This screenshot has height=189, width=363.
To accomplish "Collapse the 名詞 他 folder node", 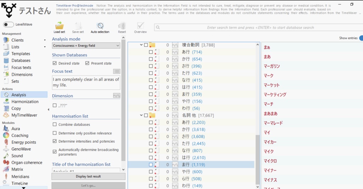I will (141, 115).
